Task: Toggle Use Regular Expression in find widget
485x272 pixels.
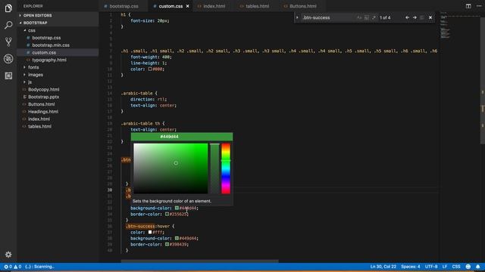Action: pyautogui.click(x=374, y=18)
